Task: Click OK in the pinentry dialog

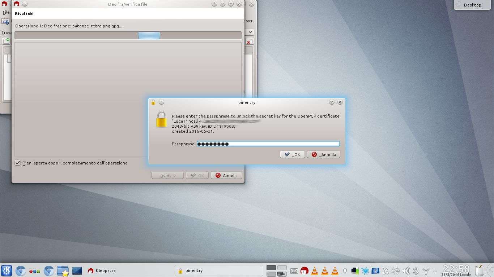Action: pos(292,154)
